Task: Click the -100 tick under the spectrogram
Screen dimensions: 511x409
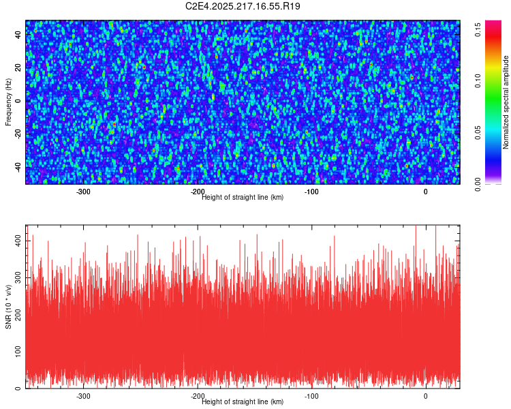Action: click(311, 192)
